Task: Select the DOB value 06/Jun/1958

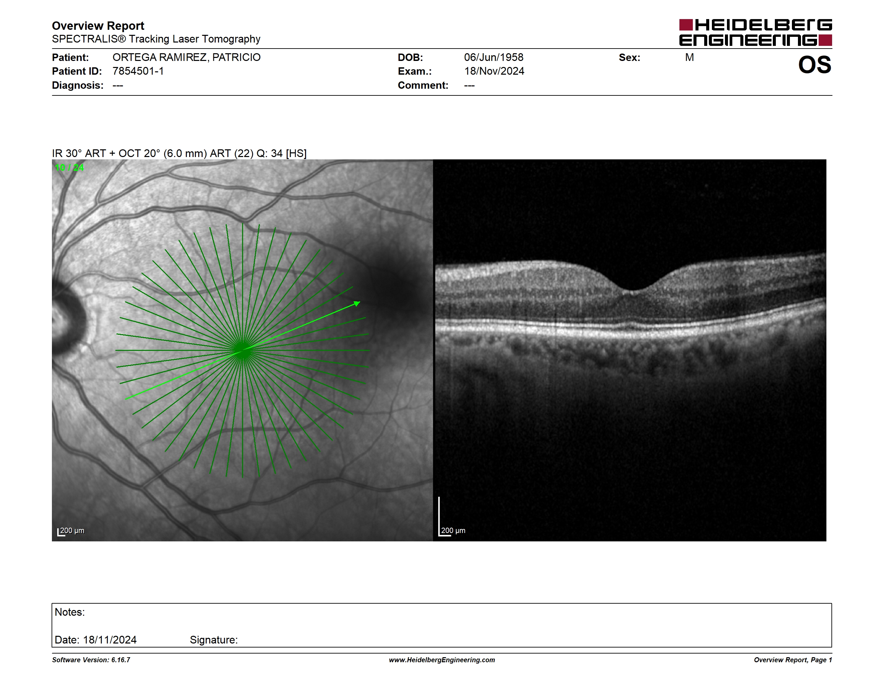Action: click(494, 58)
